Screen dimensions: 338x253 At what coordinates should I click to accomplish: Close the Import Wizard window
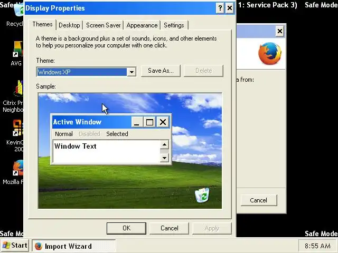(280, 32)
